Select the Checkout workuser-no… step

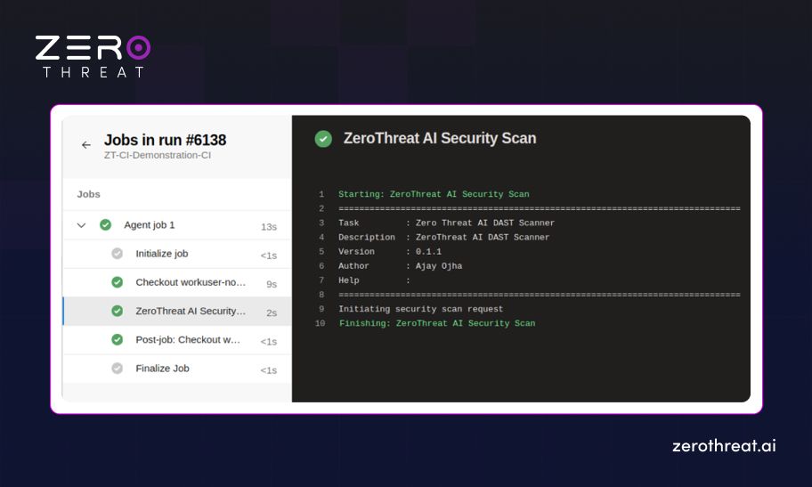tap(177, 282)
